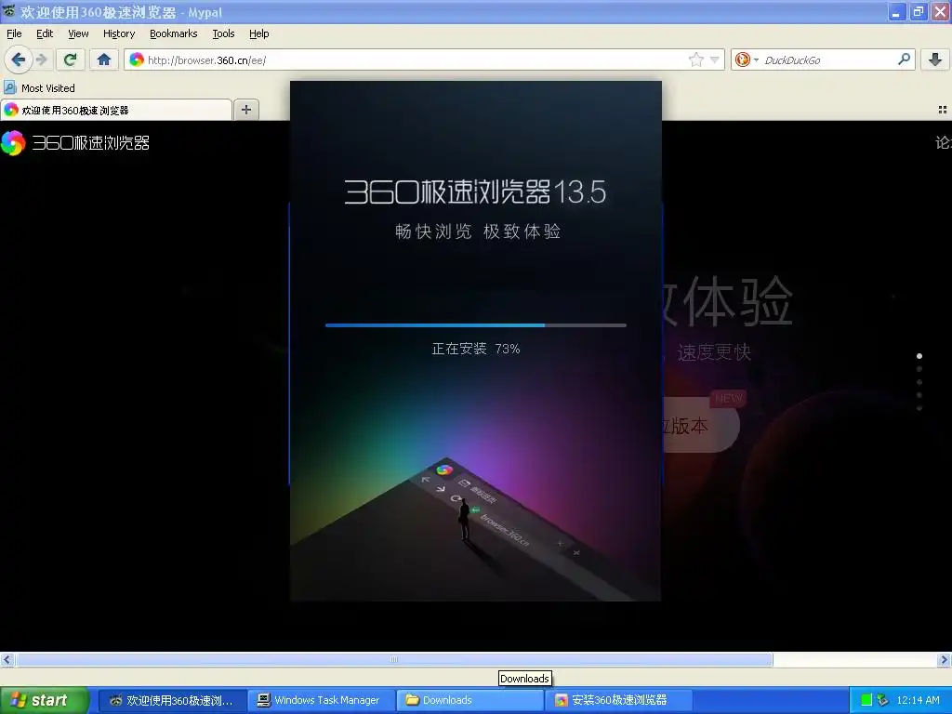Open the Windows start menu
Image resolution: width=952 pixels, height=714 pixels.
[x=44, y=700]
